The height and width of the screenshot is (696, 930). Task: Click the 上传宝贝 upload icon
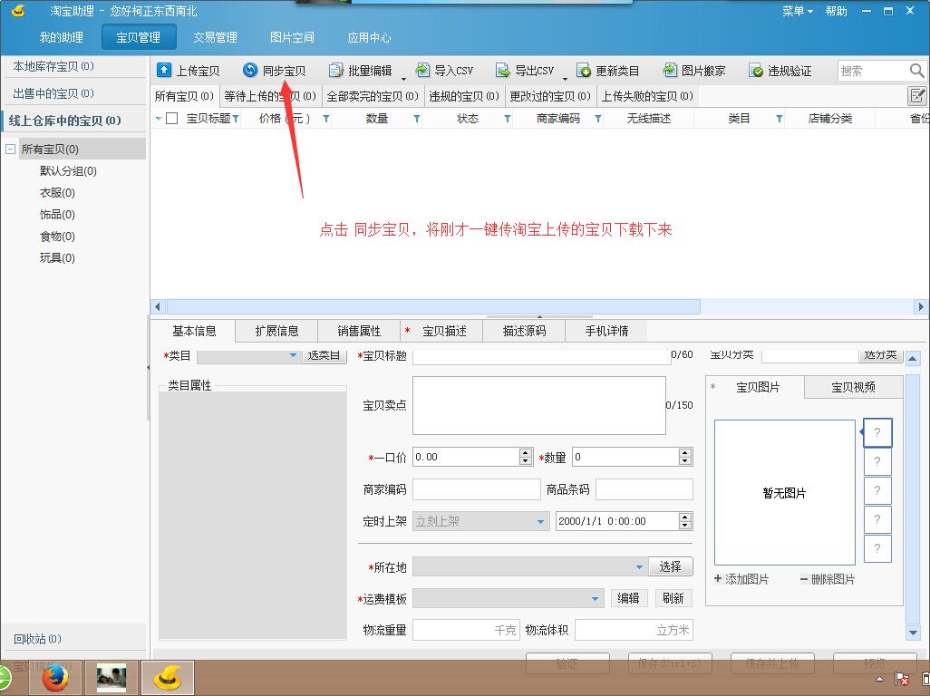164,70
